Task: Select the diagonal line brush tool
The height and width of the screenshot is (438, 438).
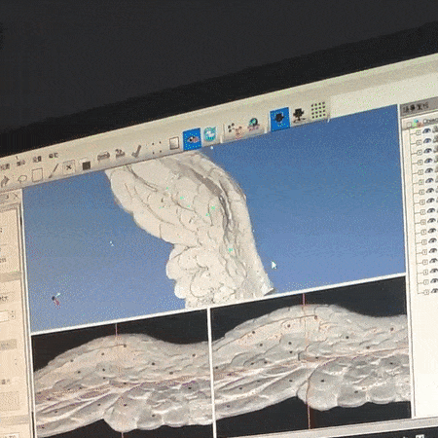Action: pyautogui.click(x=54, y=171)
